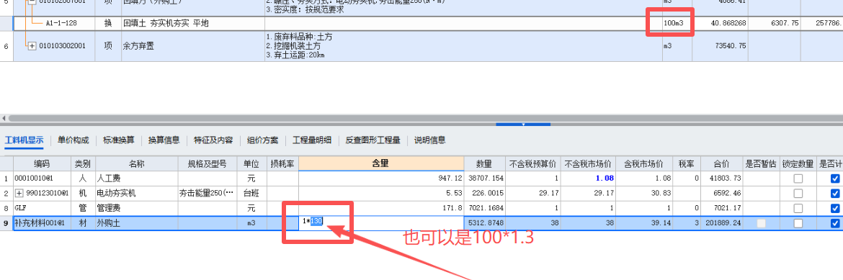Open the 标准换算 tab
Screen dimensions: 843x280
119,140
